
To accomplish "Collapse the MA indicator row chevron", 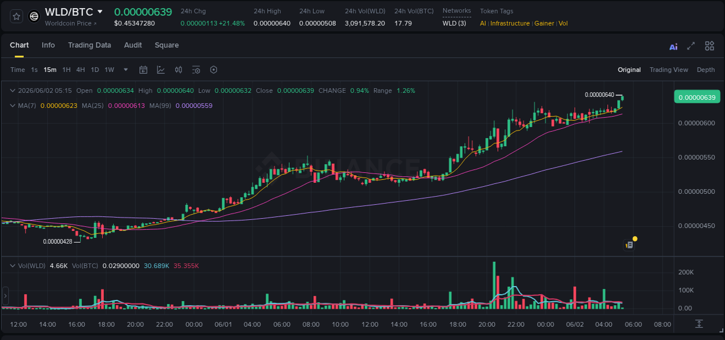I will 13,106.
